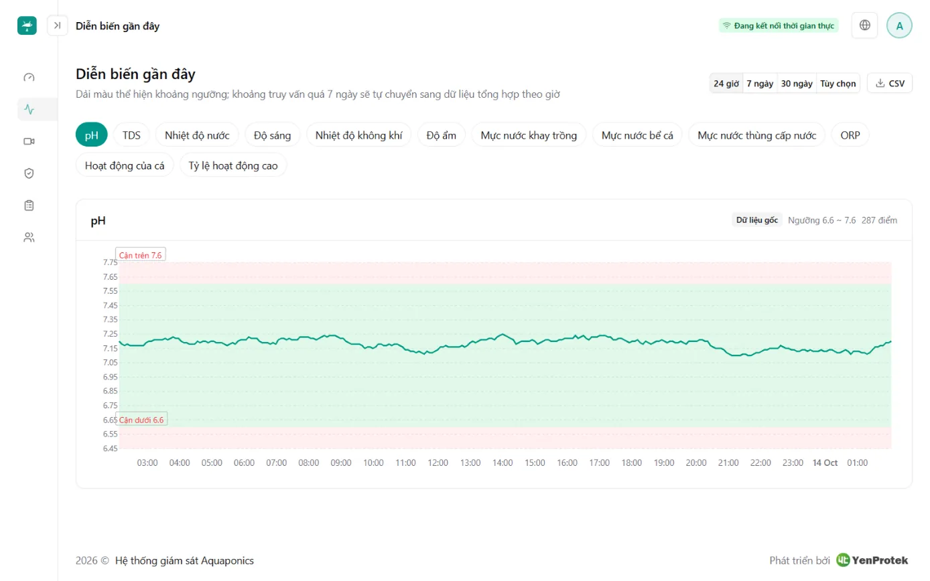The height and width of the screenshot is (581, 930).
Task: Open the camera icon in sidebar
Action: pyautogui.click(x=29, y=141)
